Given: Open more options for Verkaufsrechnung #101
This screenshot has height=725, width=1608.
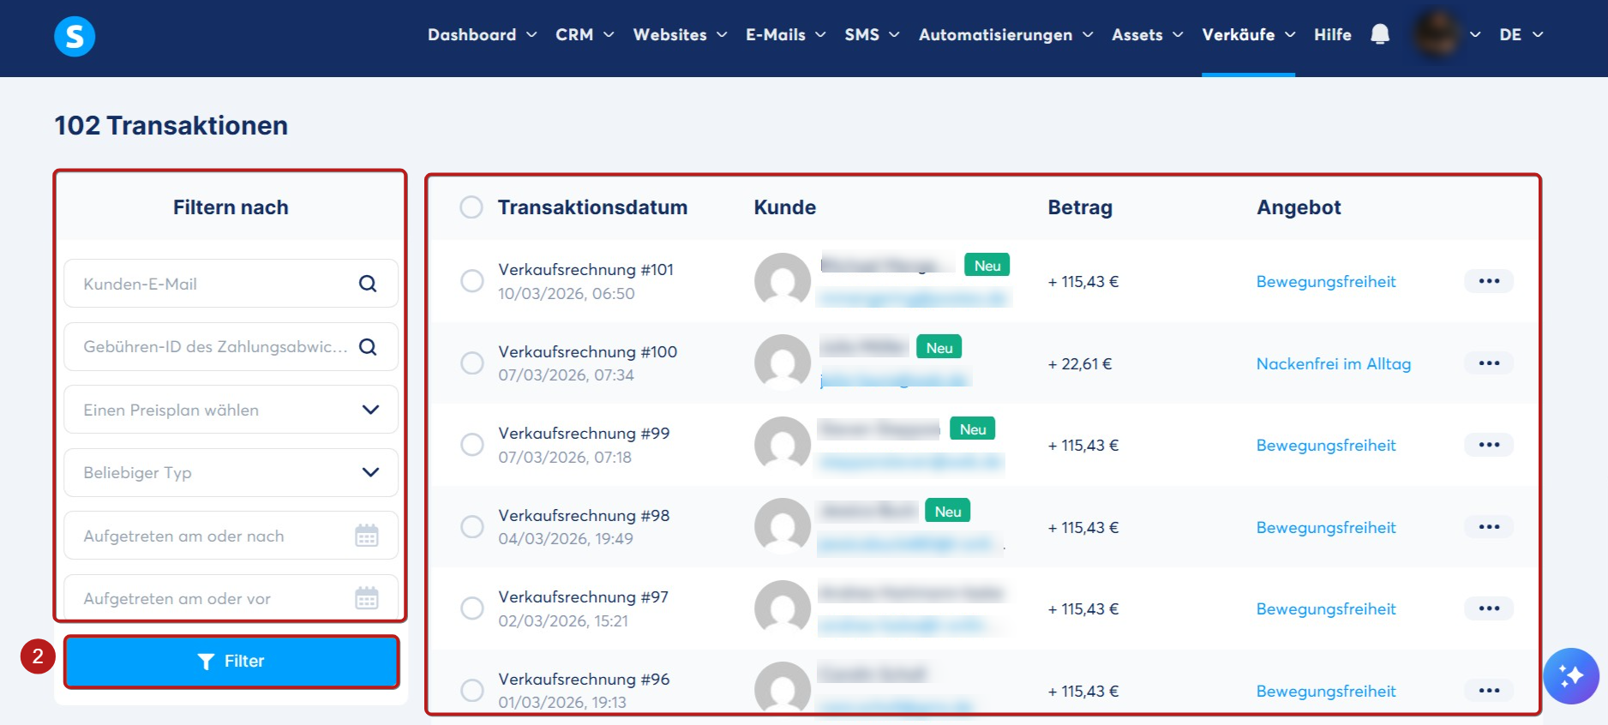Looking at the screenshot, I should [1489, 281].
